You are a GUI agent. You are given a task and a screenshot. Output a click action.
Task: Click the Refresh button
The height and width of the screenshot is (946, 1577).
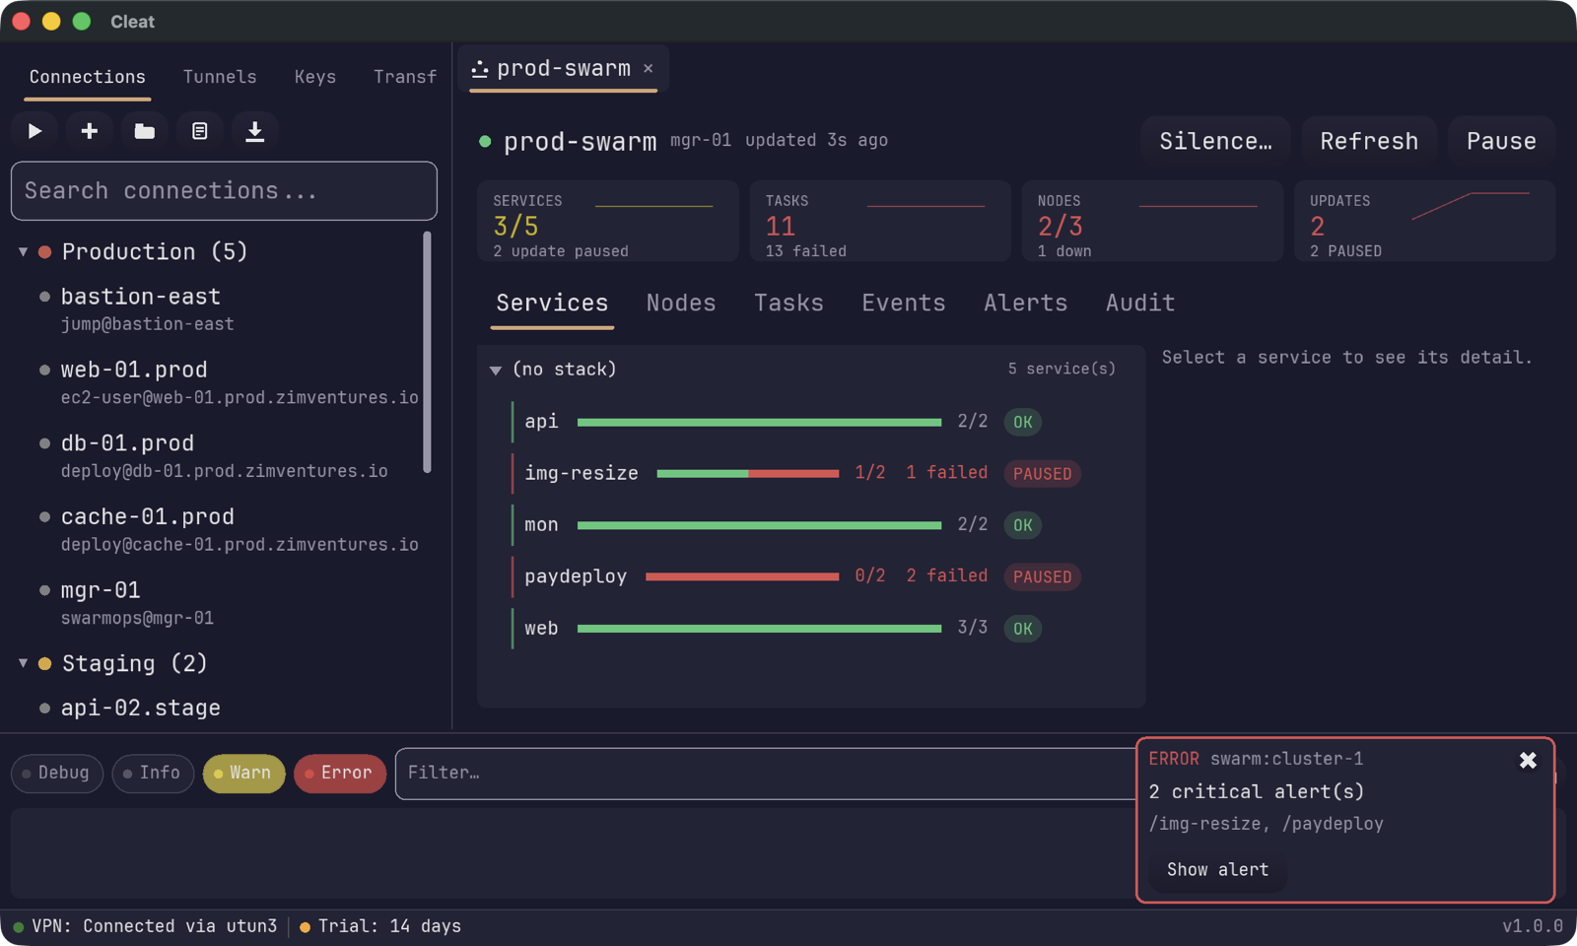pos(1369,141)
